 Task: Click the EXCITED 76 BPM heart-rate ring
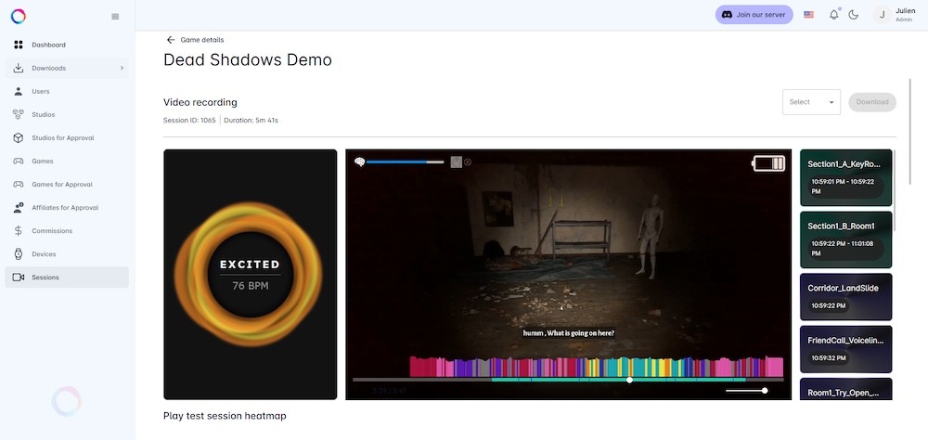click(x=251, y=275)
